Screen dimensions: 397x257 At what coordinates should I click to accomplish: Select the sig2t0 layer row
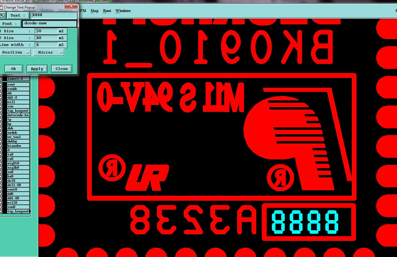pyautogui.click(x=18, y=163)
